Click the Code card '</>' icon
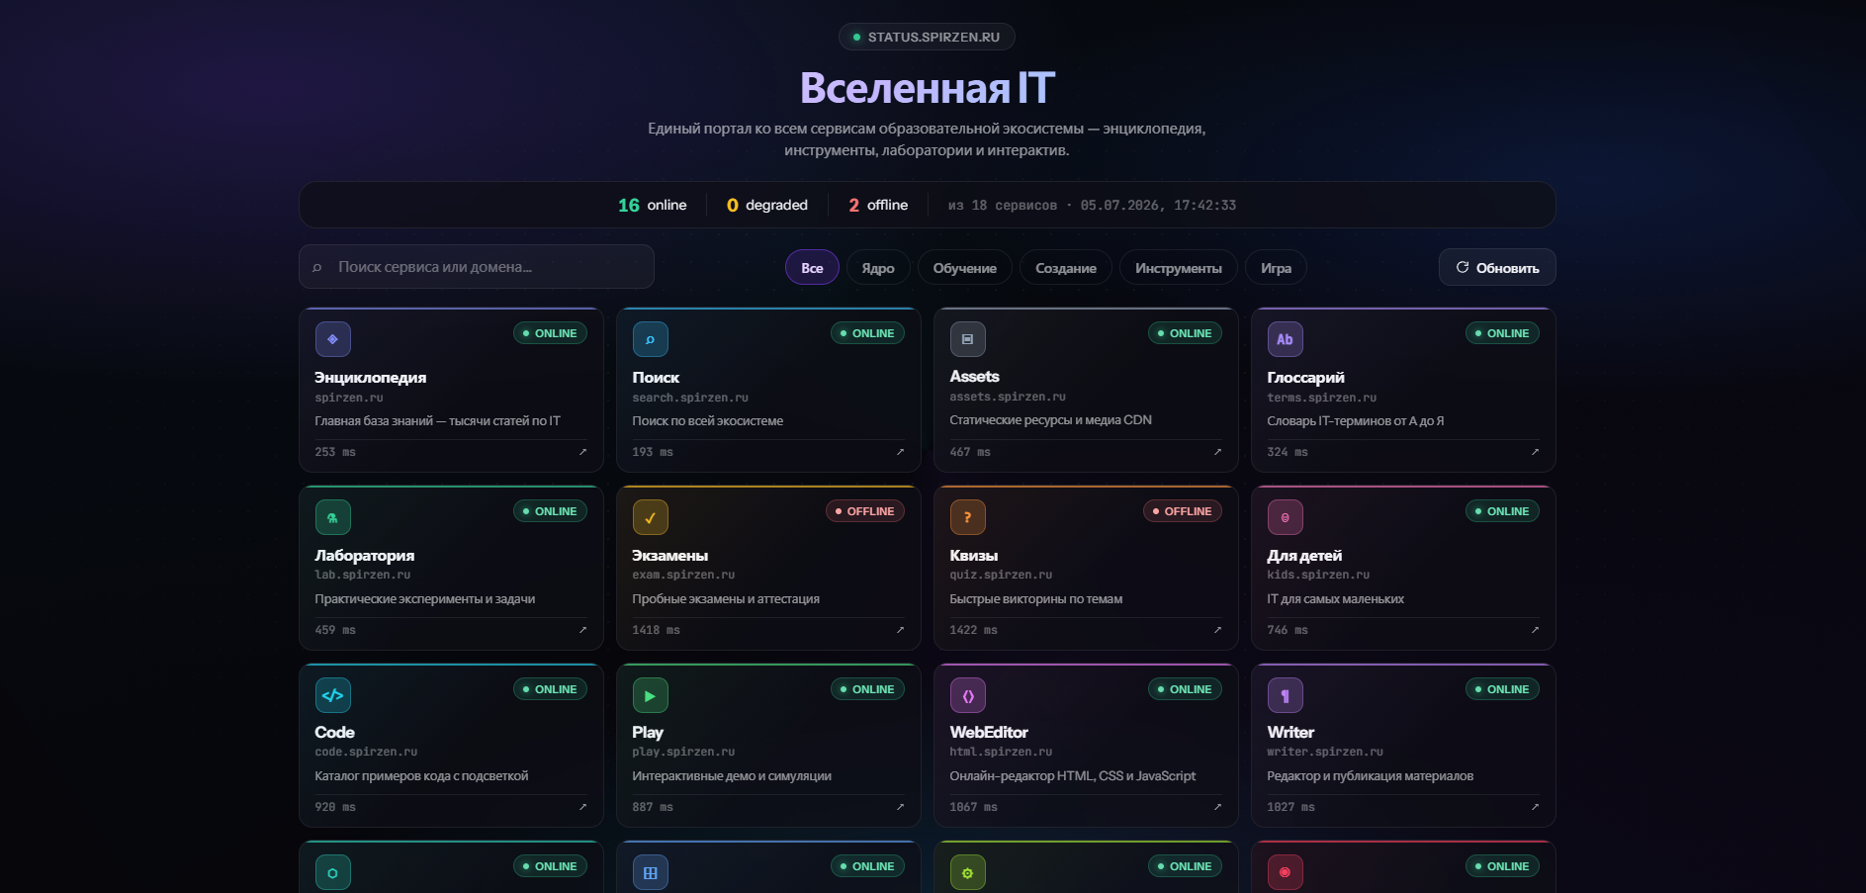 pyautogui.click(x=333, y=695)
